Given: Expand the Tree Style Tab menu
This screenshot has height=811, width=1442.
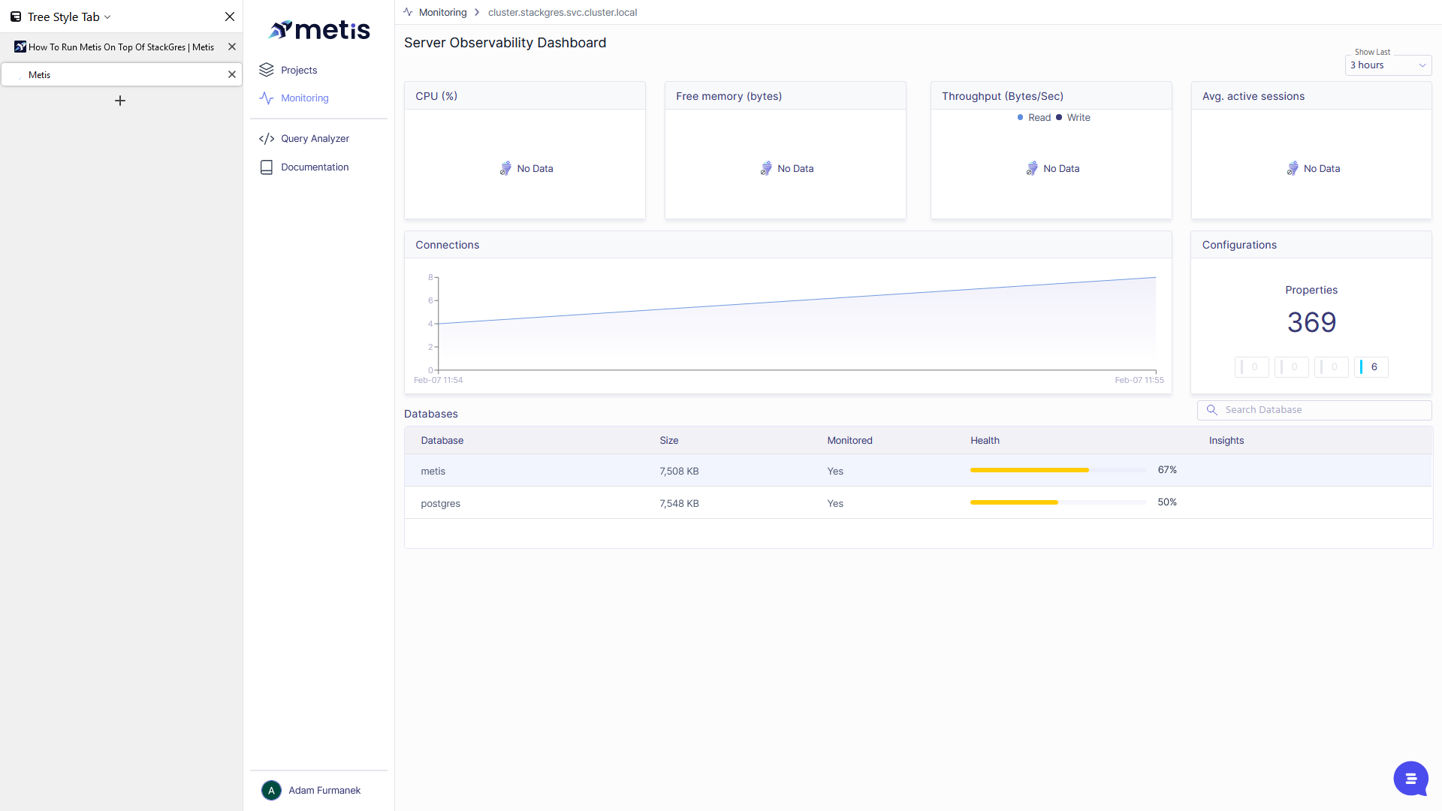Looking at the screenshot, I should 64,17.
